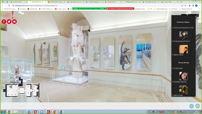Stop screen sharing with red button
Image resolution: width=202 pixels, height=114 pixels.
120,8
